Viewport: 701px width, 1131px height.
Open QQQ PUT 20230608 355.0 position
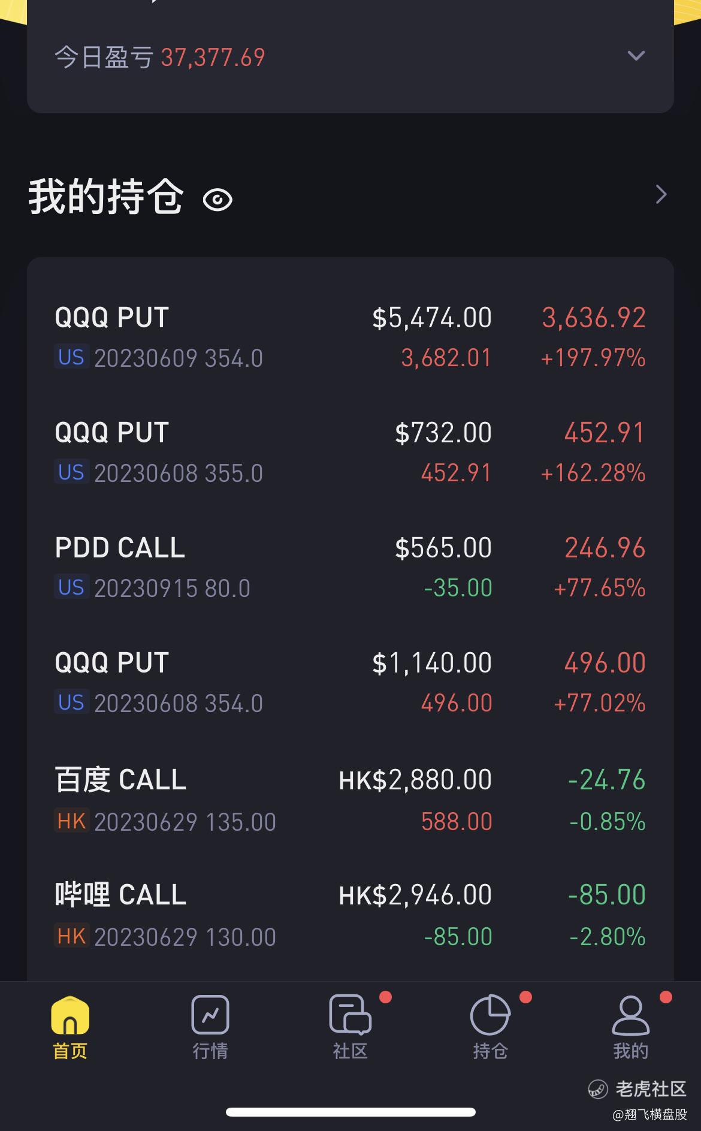click(350, 453)
